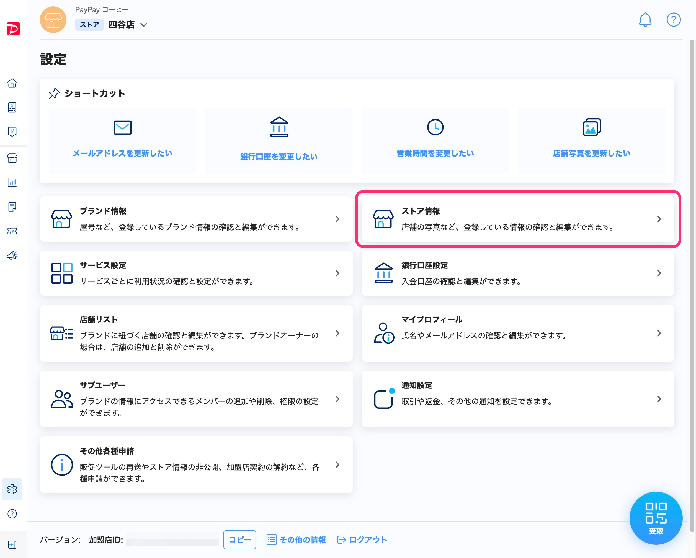The width and height of the screenshot is (696, 558).
Task: Open 銀行口座設定 chevron arrow
Action: 659,273
